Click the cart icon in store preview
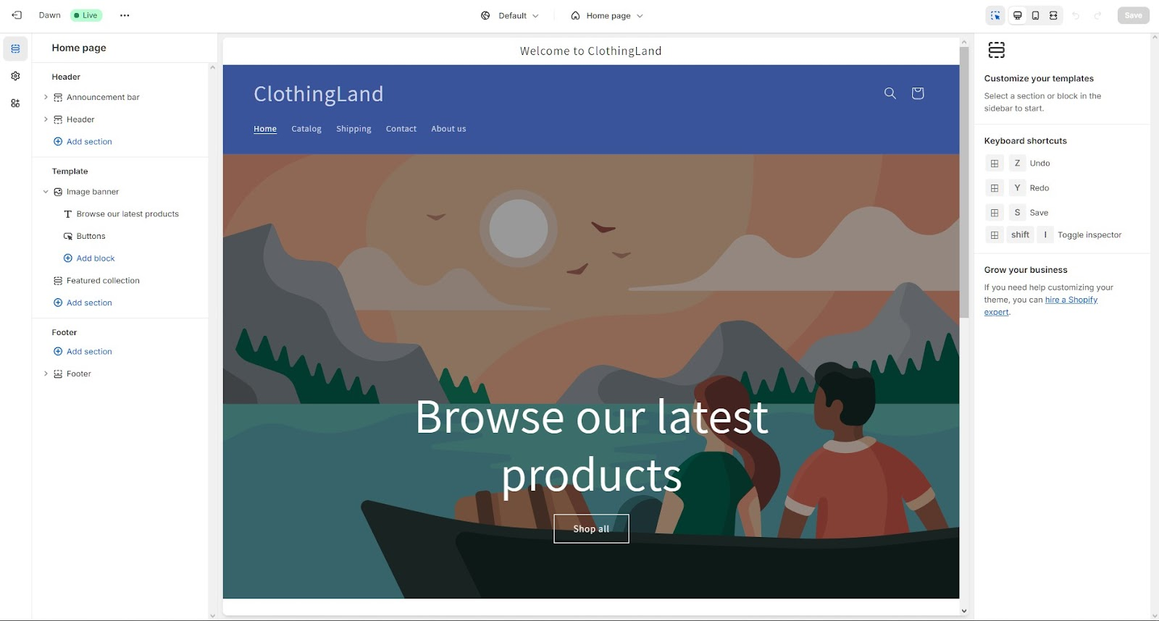 coord(918,93)
